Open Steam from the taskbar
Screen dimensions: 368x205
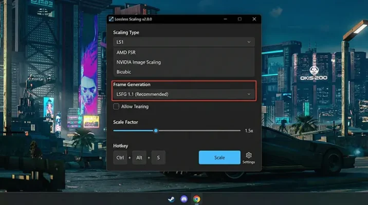point(171,199)
